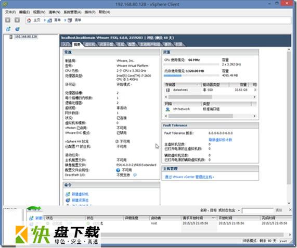The height and width of the screenshot is (248, 297).
Task: Click main panel vertical scrollbar down arrow
Action: coord(289,203)
